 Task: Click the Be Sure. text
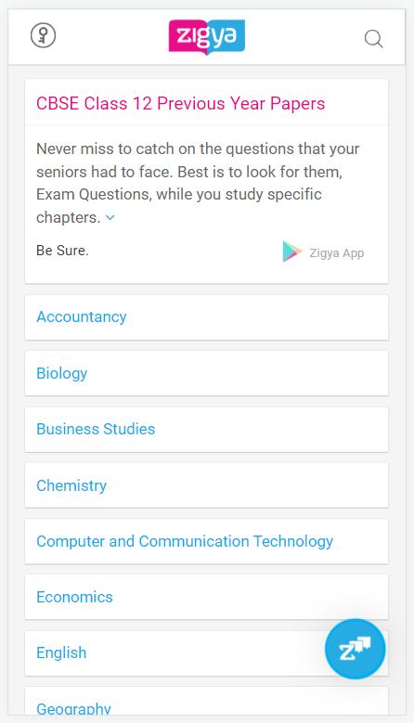click(62, 251)
